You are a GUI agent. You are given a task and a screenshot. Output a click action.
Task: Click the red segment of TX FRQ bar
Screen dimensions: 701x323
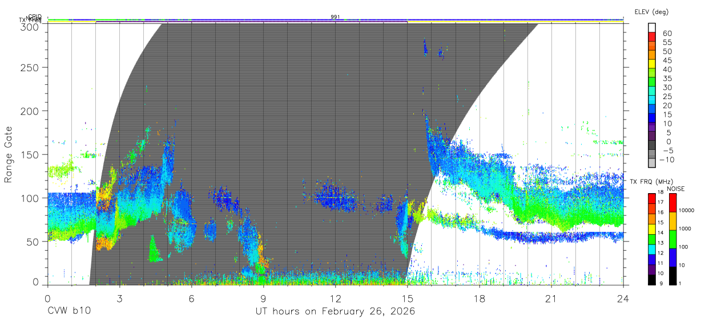click(652, 198)
